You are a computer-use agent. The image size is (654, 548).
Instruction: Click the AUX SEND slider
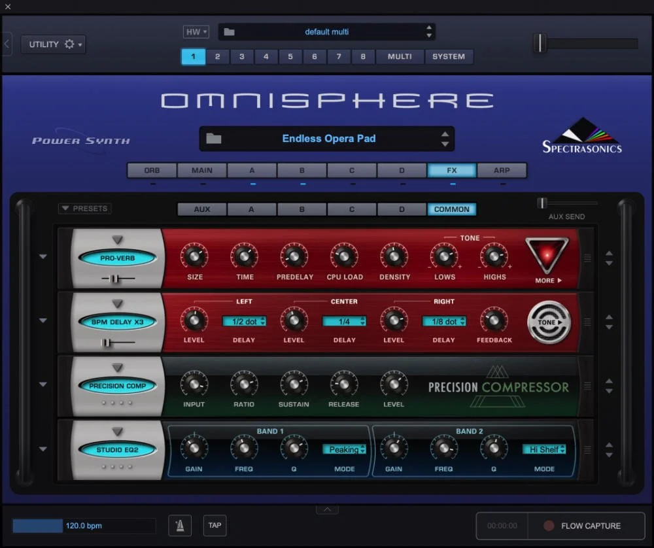pos(567,203)
